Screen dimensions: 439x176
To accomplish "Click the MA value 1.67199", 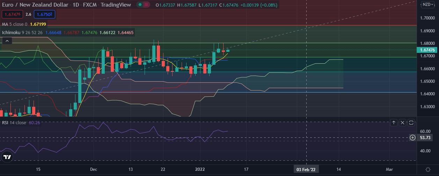I will click(x=38, y=24).
